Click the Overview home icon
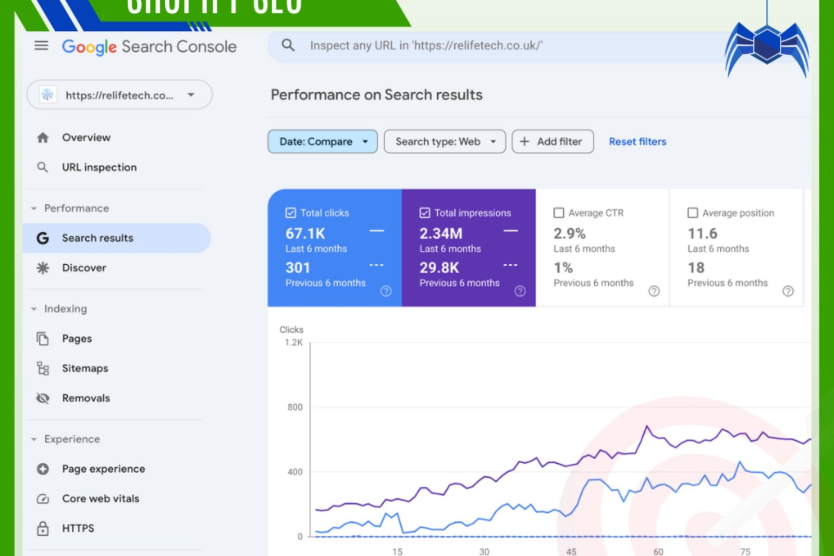The height and width of the screenshot is (556, 834). 43,138
